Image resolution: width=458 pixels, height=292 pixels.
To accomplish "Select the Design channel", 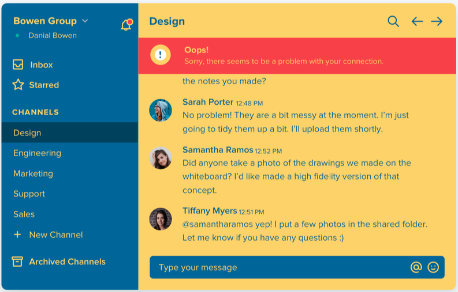I will click(x=27, y=132).
